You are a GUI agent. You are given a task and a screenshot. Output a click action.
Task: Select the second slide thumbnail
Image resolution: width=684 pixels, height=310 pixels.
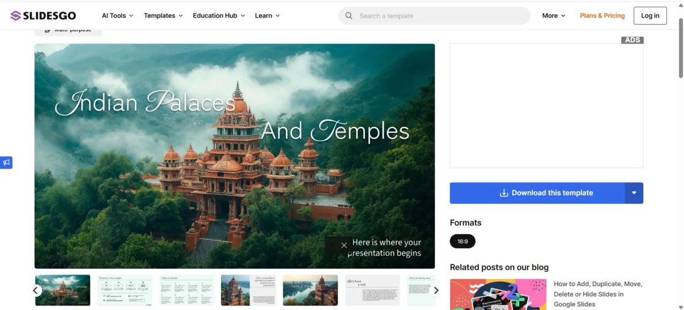[x=125, y=290]
